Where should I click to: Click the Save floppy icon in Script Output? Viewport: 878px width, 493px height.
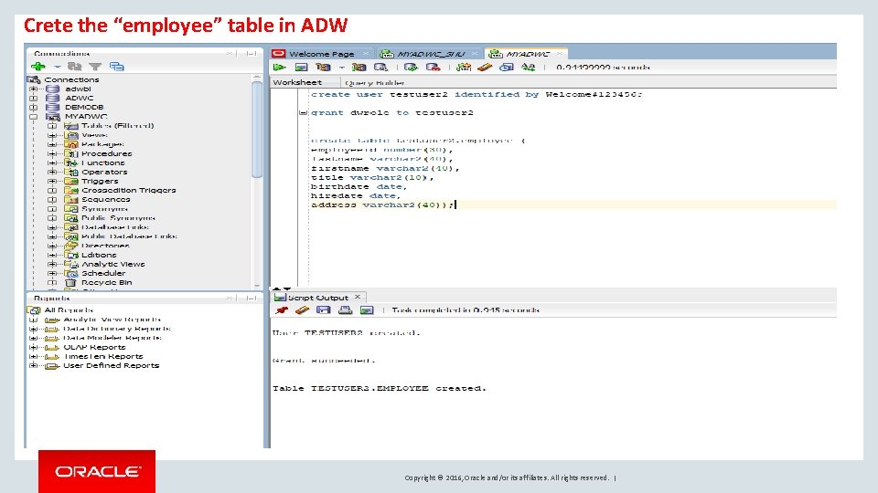tap(323, 310)
